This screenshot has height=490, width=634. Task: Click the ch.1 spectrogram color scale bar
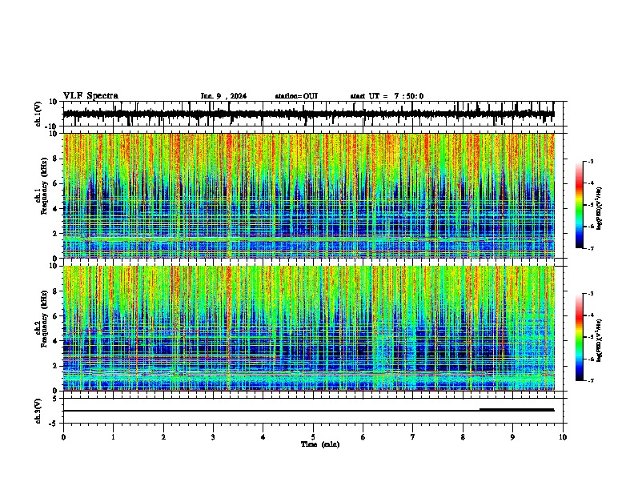click(580, 205)
